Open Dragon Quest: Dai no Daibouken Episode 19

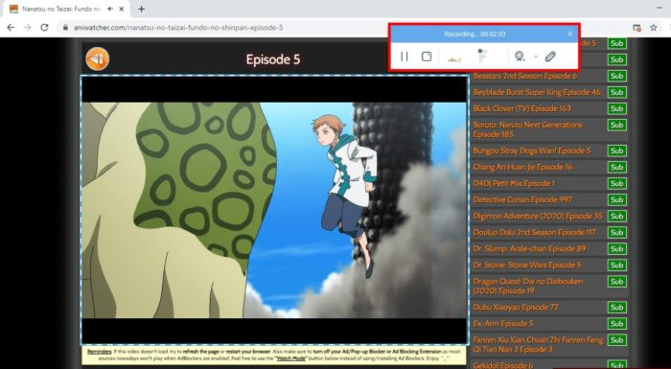coord(527,286)
